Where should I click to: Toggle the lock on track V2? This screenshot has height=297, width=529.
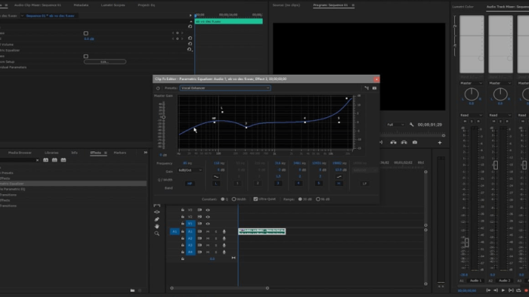click(x=183, y=217)
